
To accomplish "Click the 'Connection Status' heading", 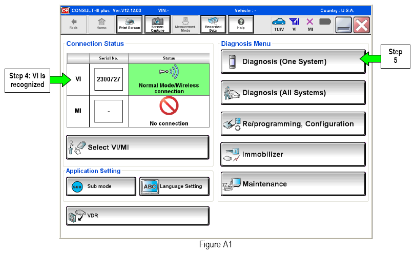I will pos(95,44).
